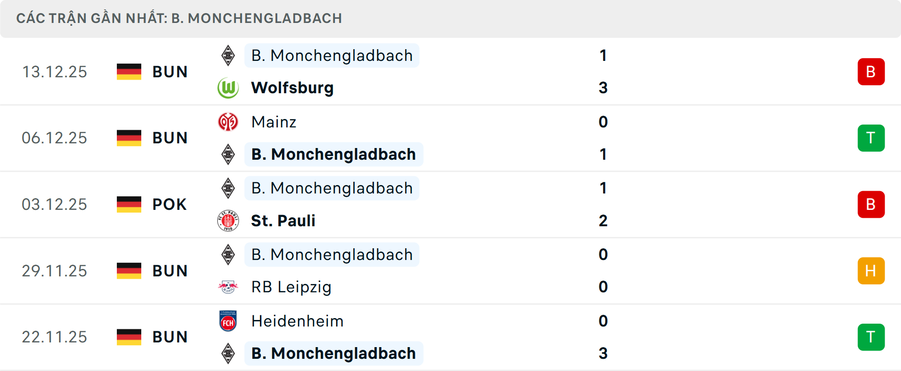Select the St. Pauli club crest
901x371 pixels.
click(228, 221)
